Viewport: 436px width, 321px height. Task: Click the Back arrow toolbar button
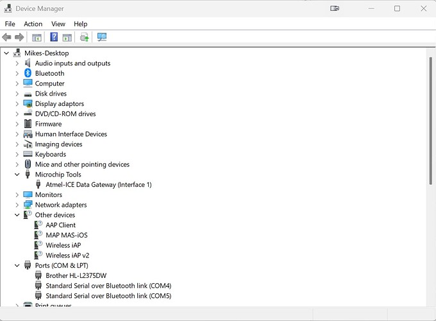(6, 37)
